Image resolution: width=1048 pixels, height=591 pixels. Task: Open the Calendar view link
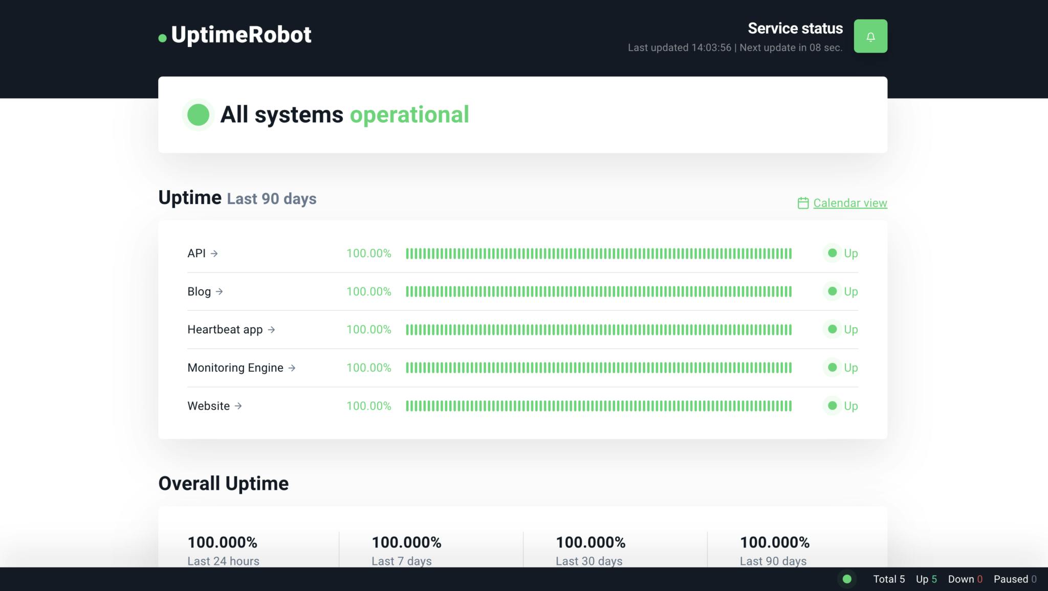tap(850, 203)
